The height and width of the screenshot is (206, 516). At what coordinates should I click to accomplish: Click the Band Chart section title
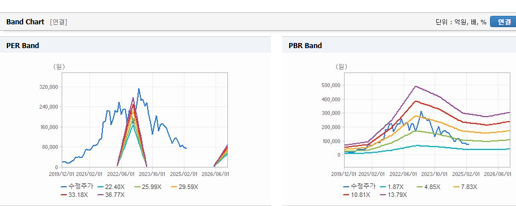pos(25,22)
